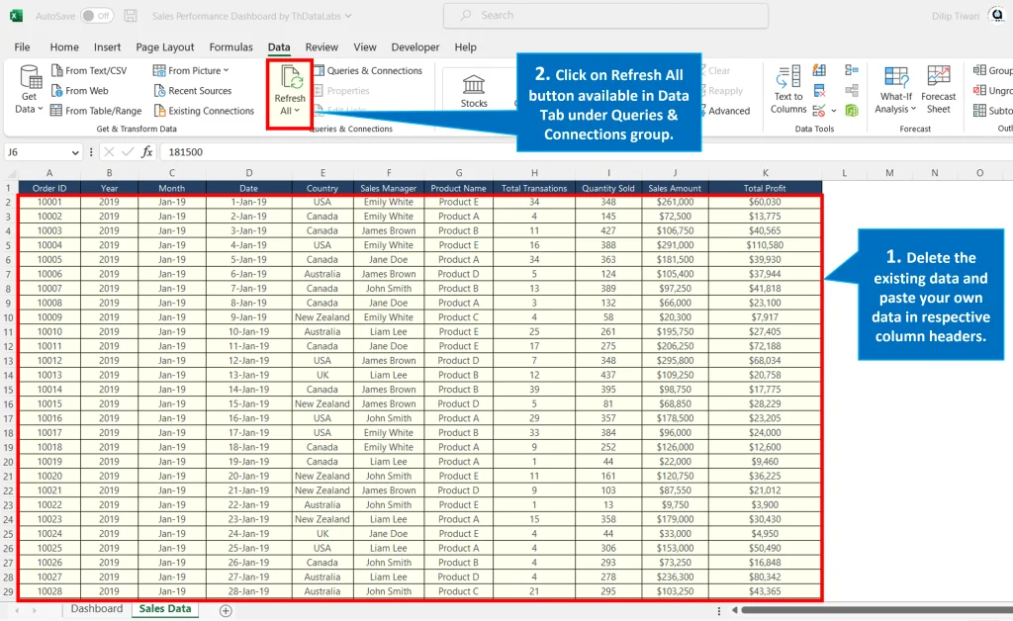Click the Flash Fill icon
The width and height of the screenshot is (1013, 621).
point(819,70)
